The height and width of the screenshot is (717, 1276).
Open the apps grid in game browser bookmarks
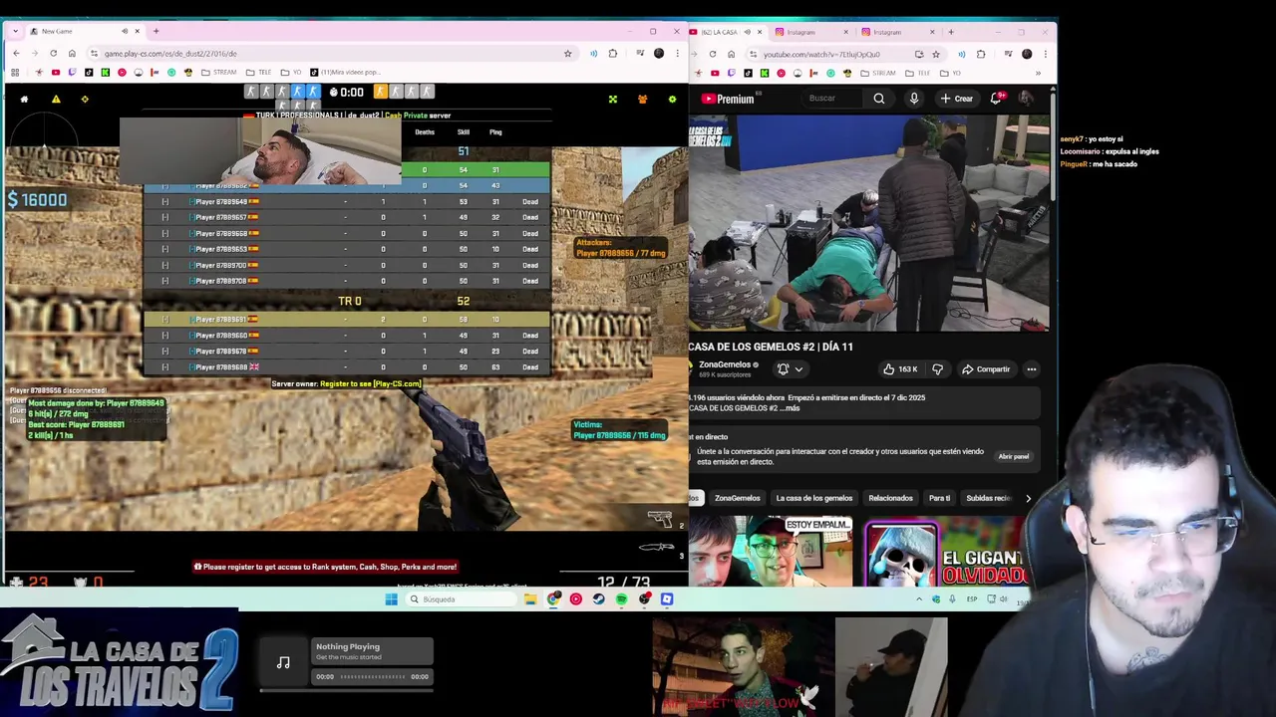click(15, 72)
